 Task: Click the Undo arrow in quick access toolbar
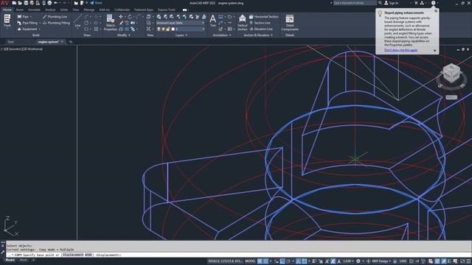[56, 3]
